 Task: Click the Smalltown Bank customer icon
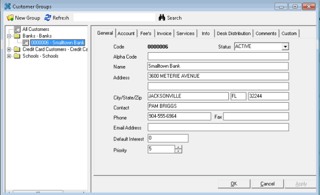26,43
